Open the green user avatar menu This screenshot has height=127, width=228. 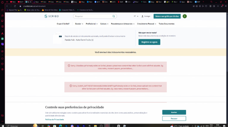tap(185, 16)
